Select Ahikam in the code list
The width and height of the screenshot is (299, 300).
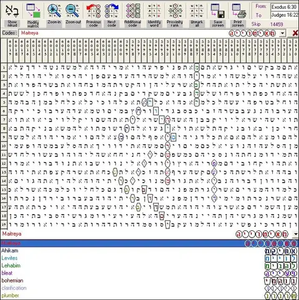pos(9,251)
